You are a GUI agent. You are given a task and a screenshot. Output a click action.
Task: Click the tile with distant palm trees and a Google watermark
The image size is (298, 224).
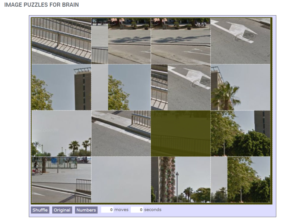pyautogui.click(x=61, y=133)
